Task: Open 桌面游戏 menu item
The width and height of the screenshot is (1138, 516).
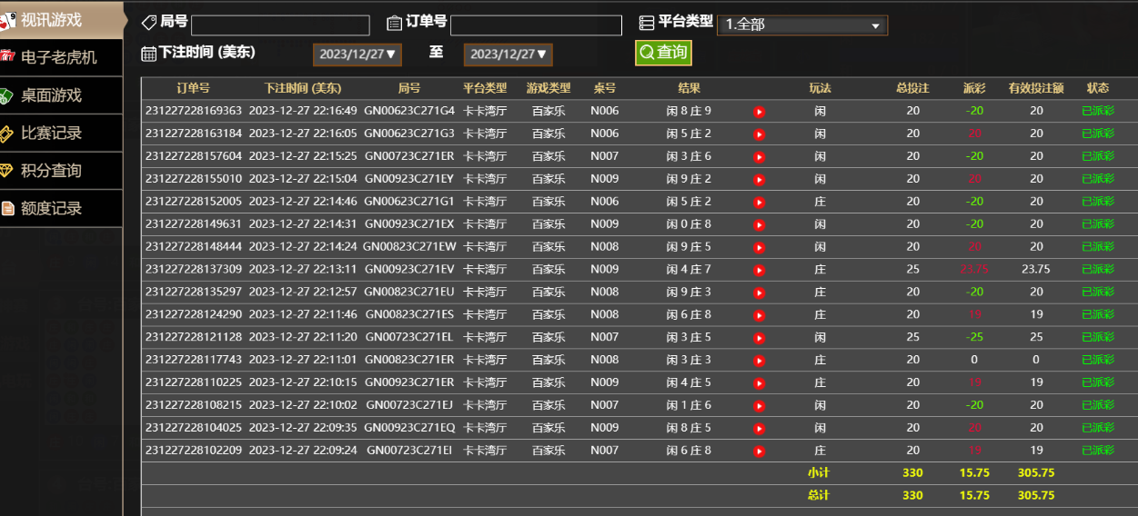Action: [61, 95]
